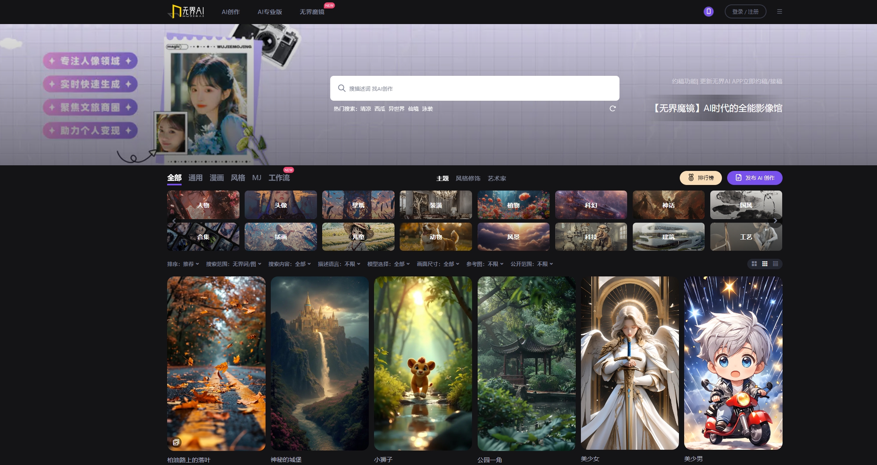Select the 植物 category tile
This screenshot has width=877, height=465.
[x=513, y=205]
